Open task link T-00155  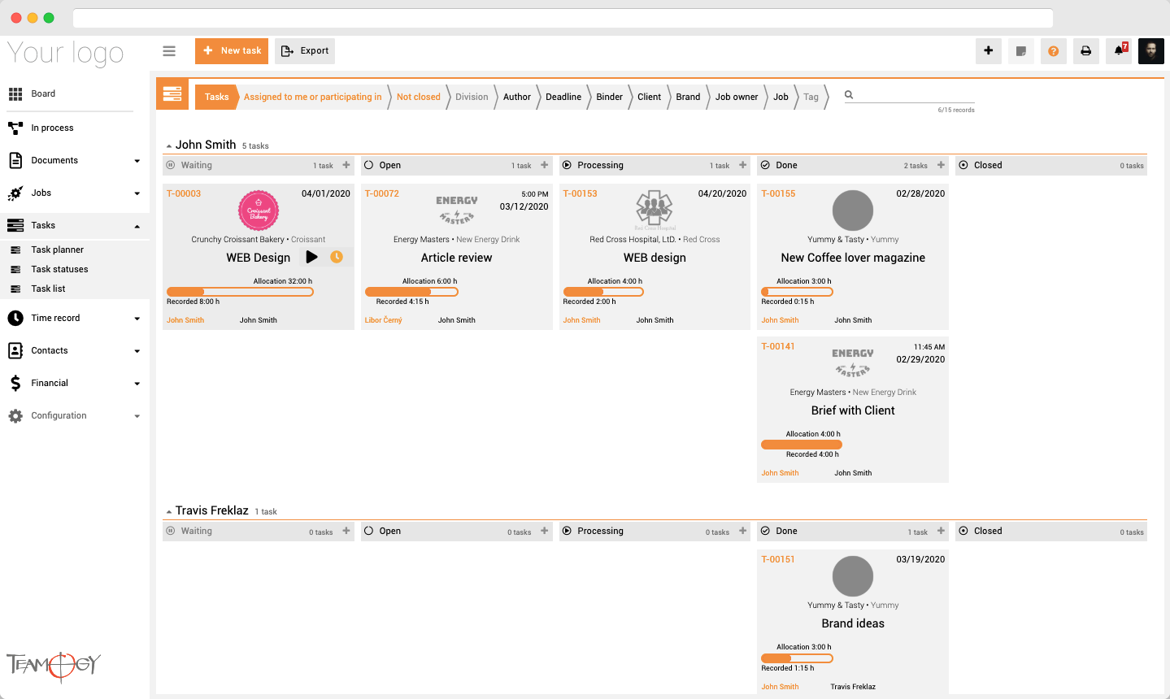[778, 193]
